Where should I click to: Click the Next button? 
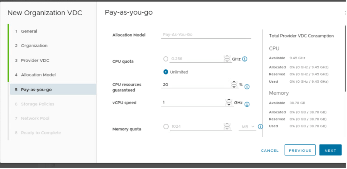330,150
